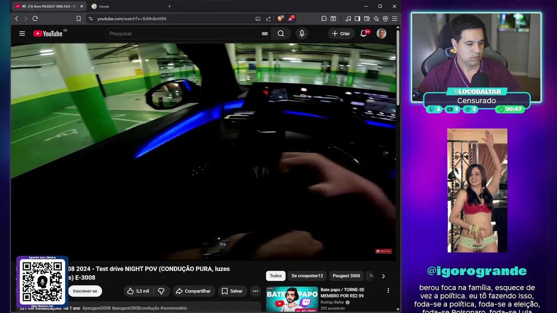The width and height of the screenshot is (557, 313).
Task: Select the Todos filter chip
Action: click(275, 276)
